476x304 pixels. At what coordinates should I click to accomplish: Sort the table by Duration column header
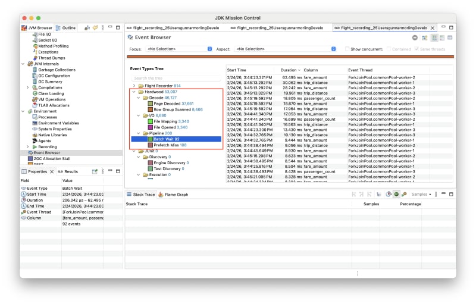coord(288,70)
